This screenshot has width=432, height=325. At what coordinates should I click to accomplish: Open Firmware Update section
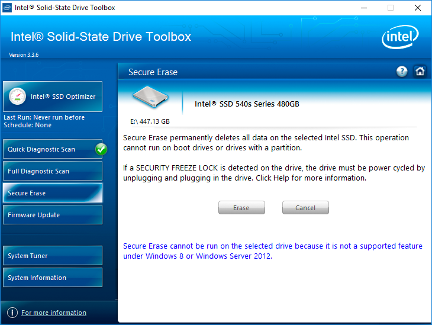tap(53, 215)
